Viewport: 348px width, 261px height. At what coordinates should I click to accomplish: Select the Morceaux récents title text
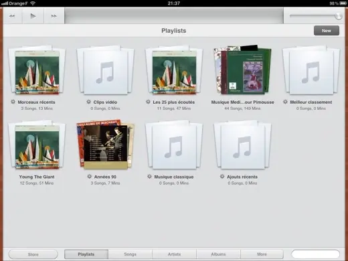click(x=36, y=102)
